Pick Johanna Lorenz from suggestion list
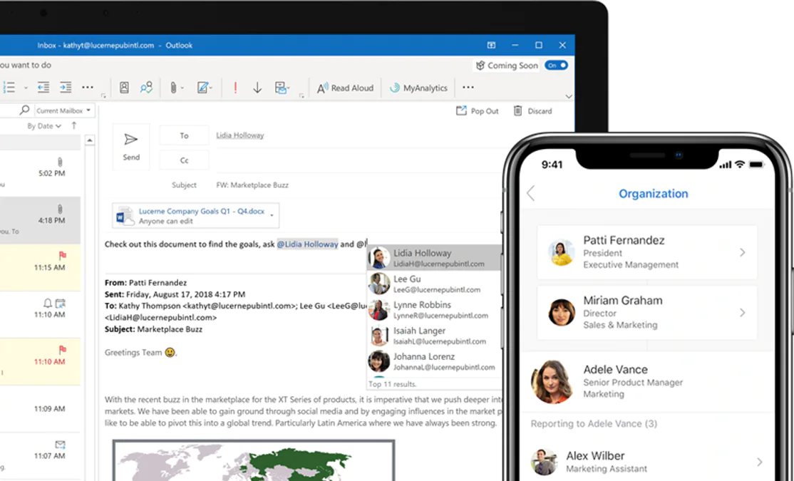This screenshot has height=481, width=794. [434, 361]
